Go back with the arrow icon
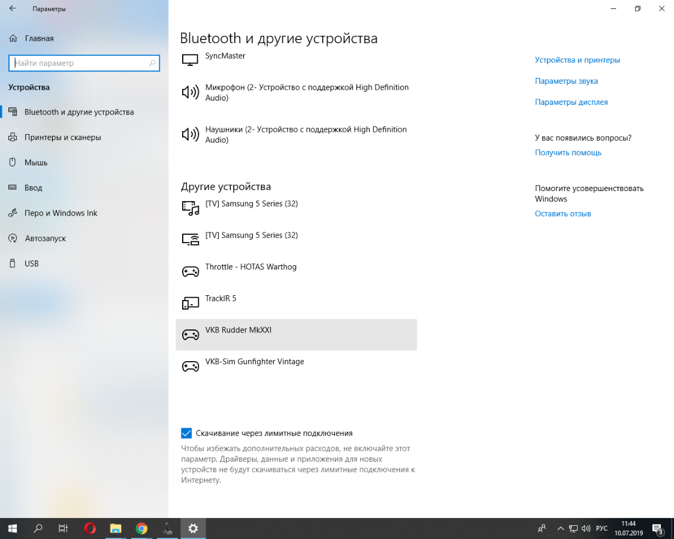The image size is (674, 539). [13, 8]
